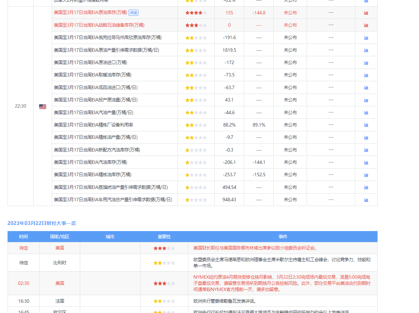
Task: Click the 2023年03月22日财经大事一览 heading
Action: click(x=42, y=223)
